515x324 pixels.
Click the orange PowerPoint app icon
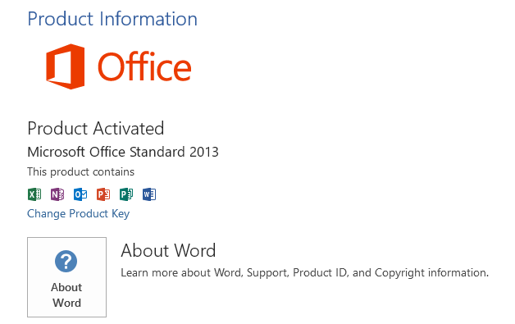coord(103,194)
